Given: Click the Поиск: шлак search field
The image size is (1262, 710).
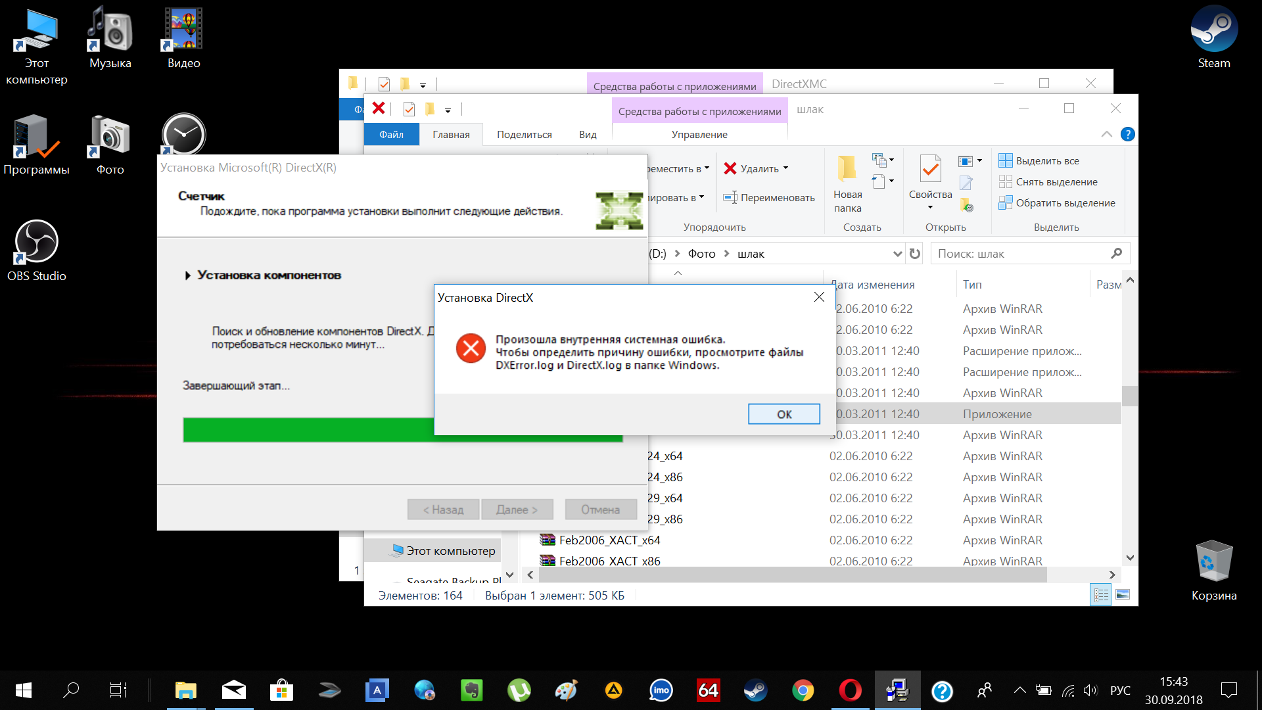Looking at the screenshot, I should click(1030, 254).
